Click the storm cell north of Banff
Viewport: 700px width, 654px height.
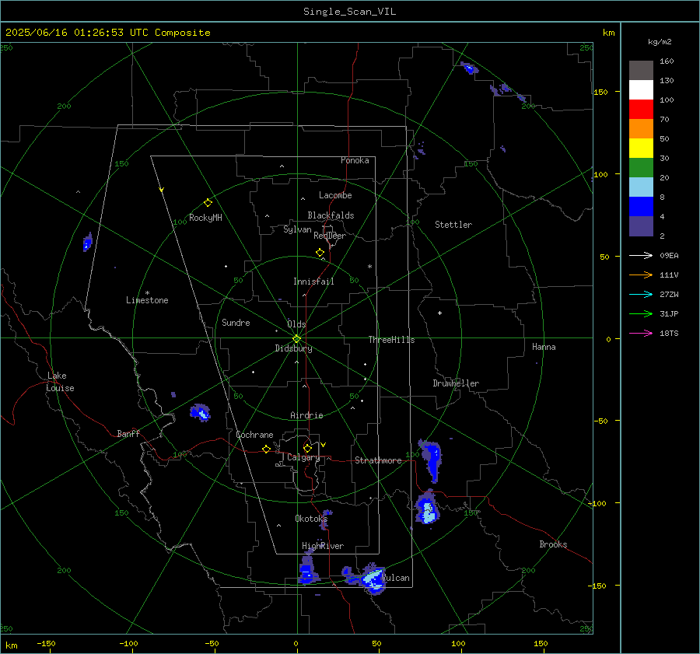tap(200, 412)
